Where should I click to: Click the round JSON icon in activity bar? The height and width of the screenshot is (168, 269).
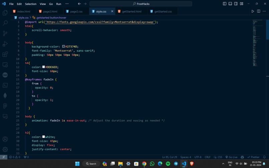click(x=5, y=75)
